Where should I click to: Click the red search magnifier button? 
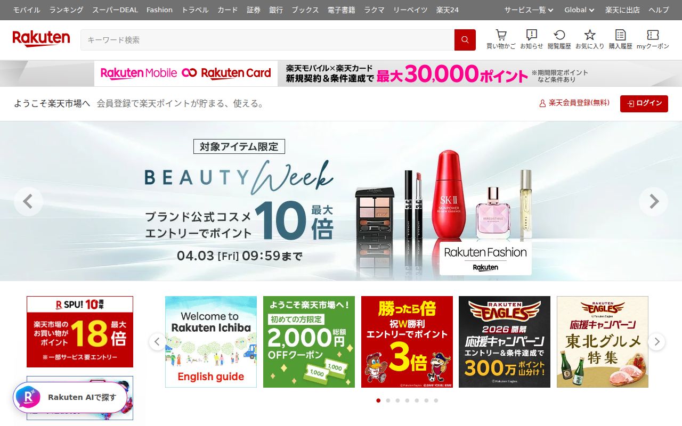[465, 40]
